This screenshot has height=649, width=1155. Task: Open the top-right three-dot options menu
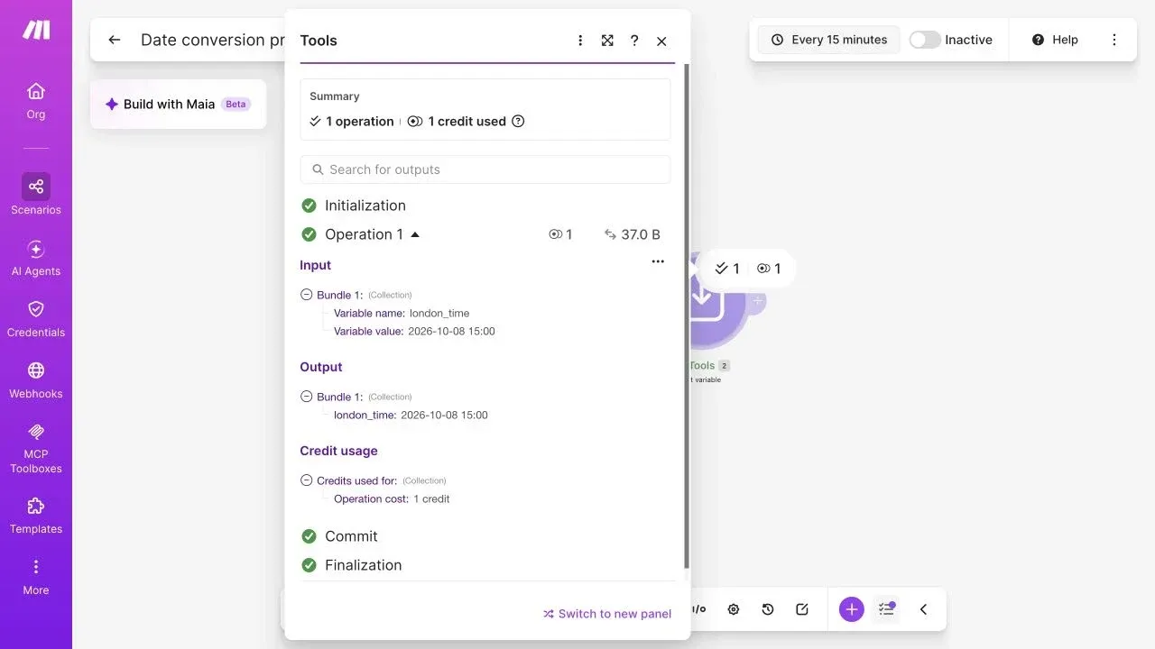1114,40
